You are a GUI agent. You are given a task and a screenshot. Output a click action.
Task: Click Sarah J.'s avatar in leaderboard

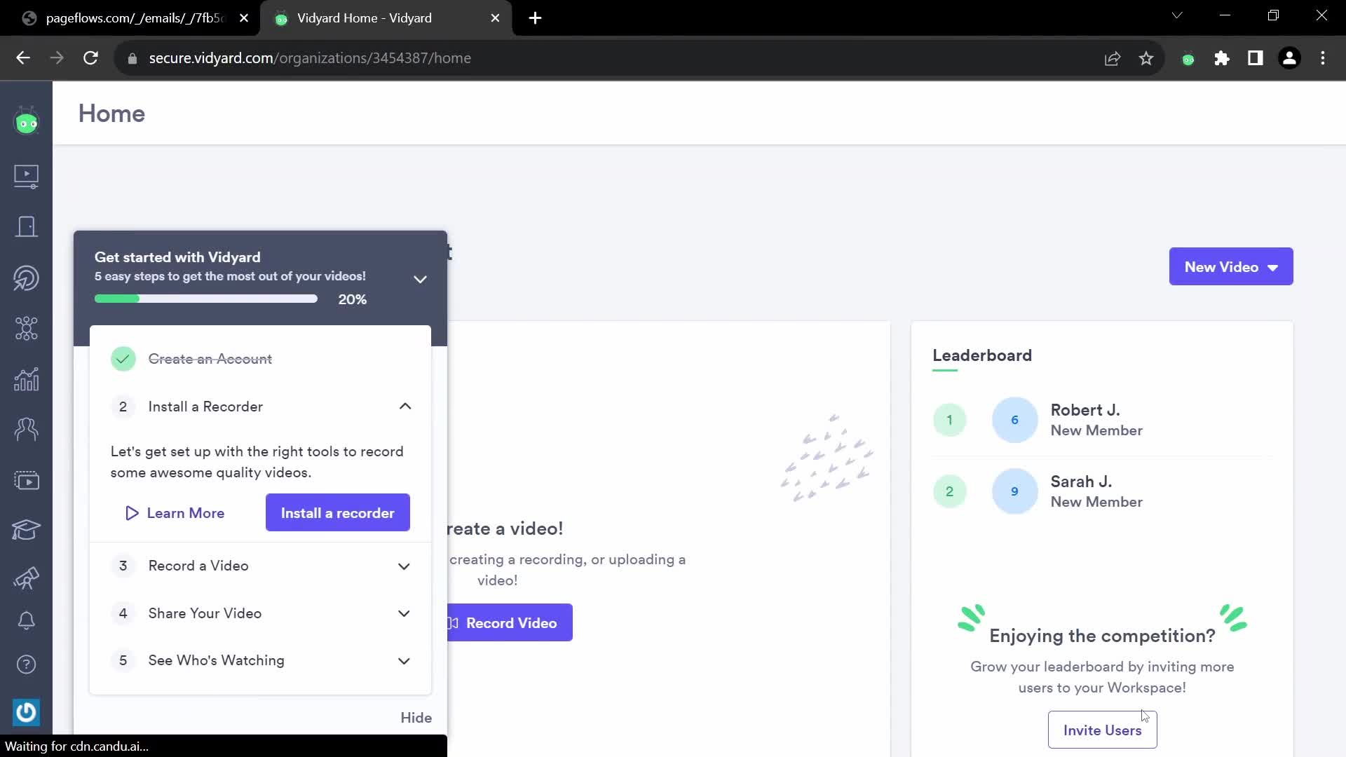1014,491
